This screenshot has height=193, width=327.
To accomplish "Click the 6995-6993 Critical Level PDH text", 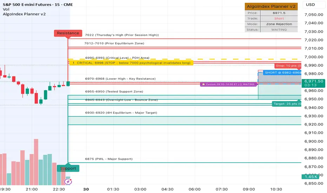I will click(x=117, y=58).
